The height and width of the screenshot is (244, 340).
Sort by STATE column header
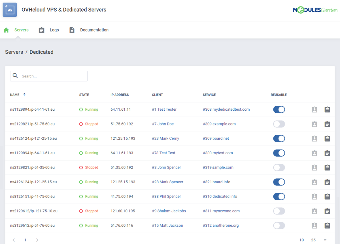pos(84,95)
